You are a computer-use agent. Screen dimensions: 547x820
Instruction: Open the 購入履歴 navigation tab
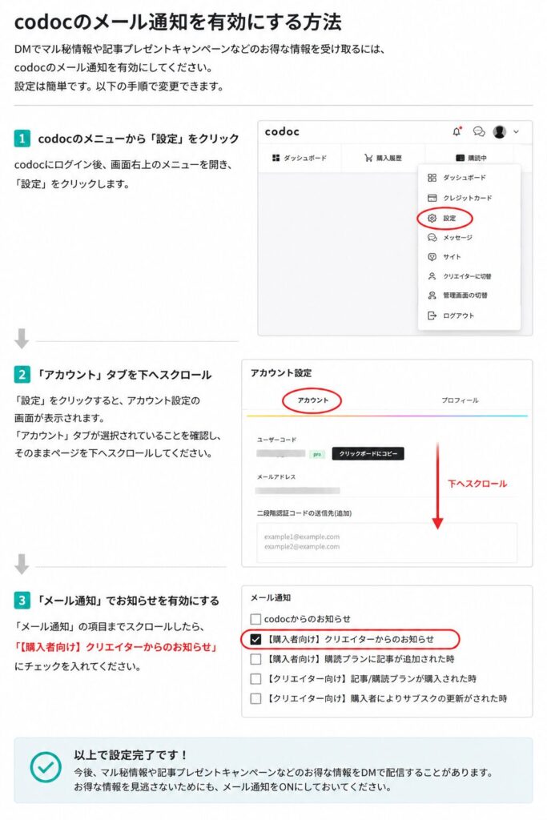pos(384,158)
